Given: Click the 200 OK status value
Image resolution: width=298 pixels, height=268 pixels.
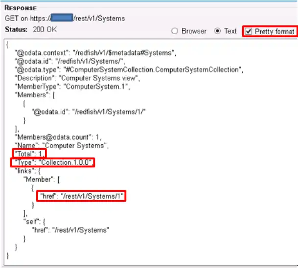Looking at the screenshot, I should point(45,29).
